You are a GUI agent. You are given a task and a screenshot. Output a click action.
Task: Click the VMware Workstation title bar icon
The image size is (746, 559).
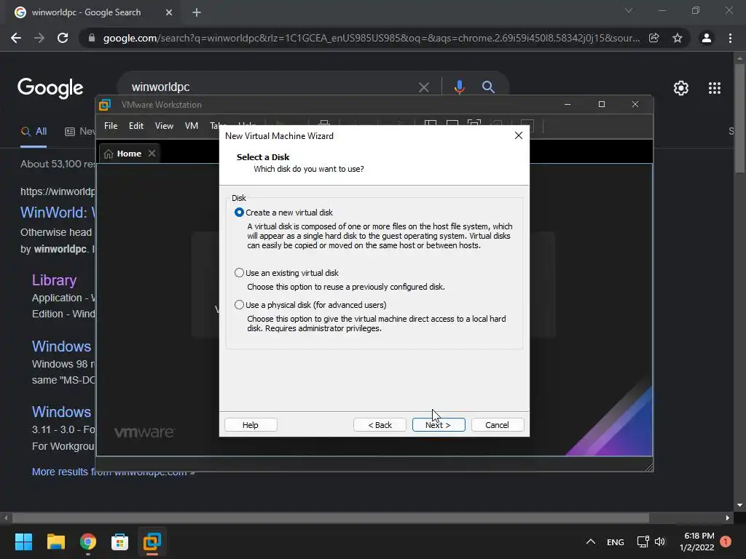(105, 105)
